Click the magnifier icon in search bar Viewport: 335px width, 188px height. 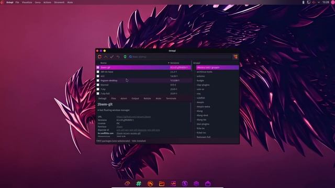pyautogui.click(x=130, y=57)
